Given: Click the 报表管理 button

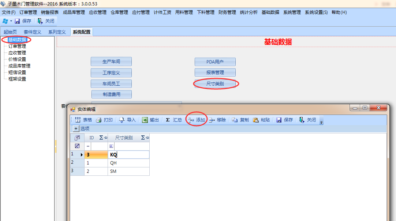Looking at the screenshot, I should pyautogui.click(x=215, y=73).
